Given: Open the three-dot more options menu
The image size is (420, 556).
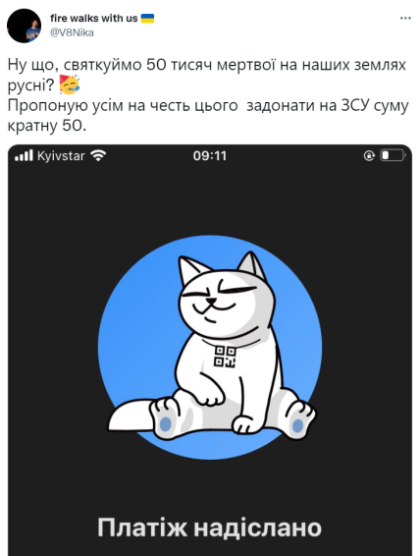Looking at the screenshot, I should [405, 18].
